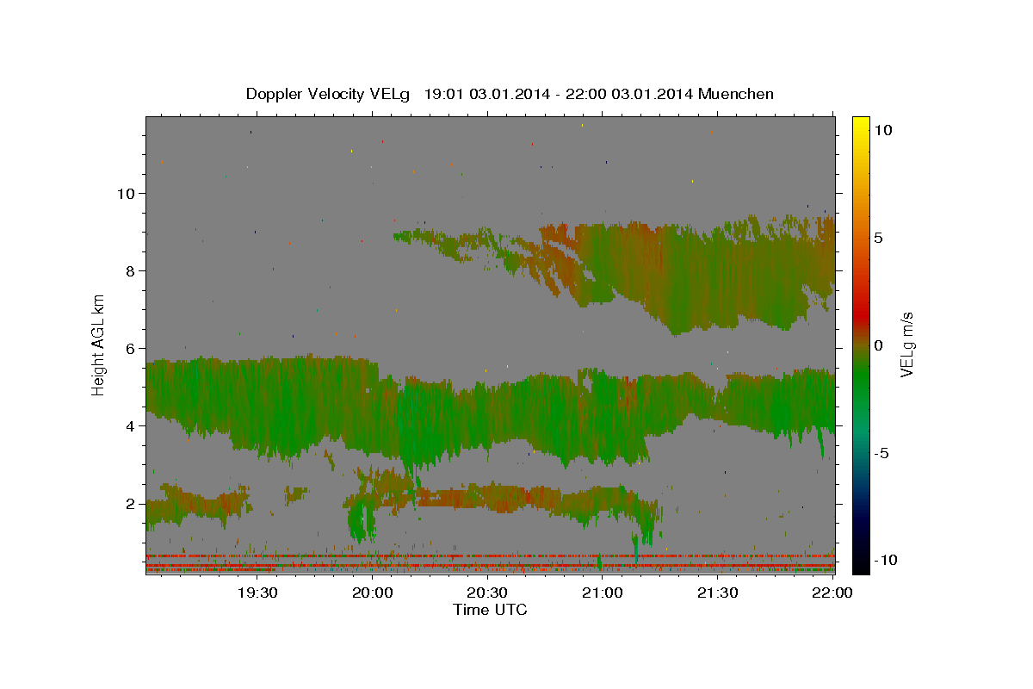This screenshot has height=689, width=1033.
Task: Click the 20:30 time tick label
Action: [x=487, y=593]
